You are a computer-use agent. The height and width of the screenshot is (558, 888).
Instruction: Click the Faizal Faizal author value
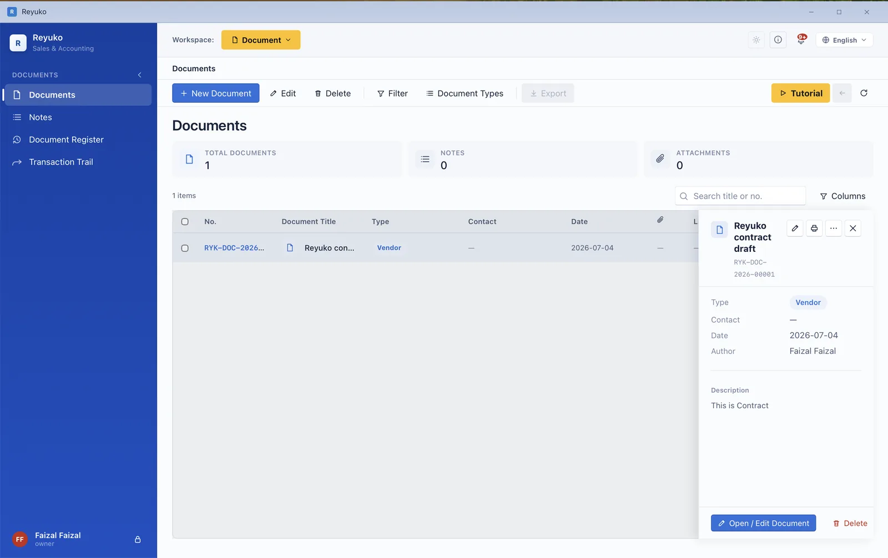pyautogui.click(x=813, y=351)
